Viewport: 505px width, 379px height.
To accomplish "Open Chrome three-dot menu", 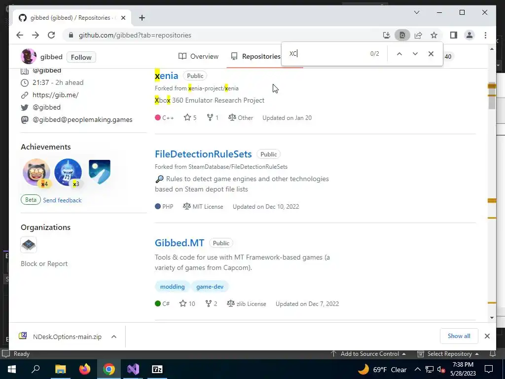I will tap(485, 35).
